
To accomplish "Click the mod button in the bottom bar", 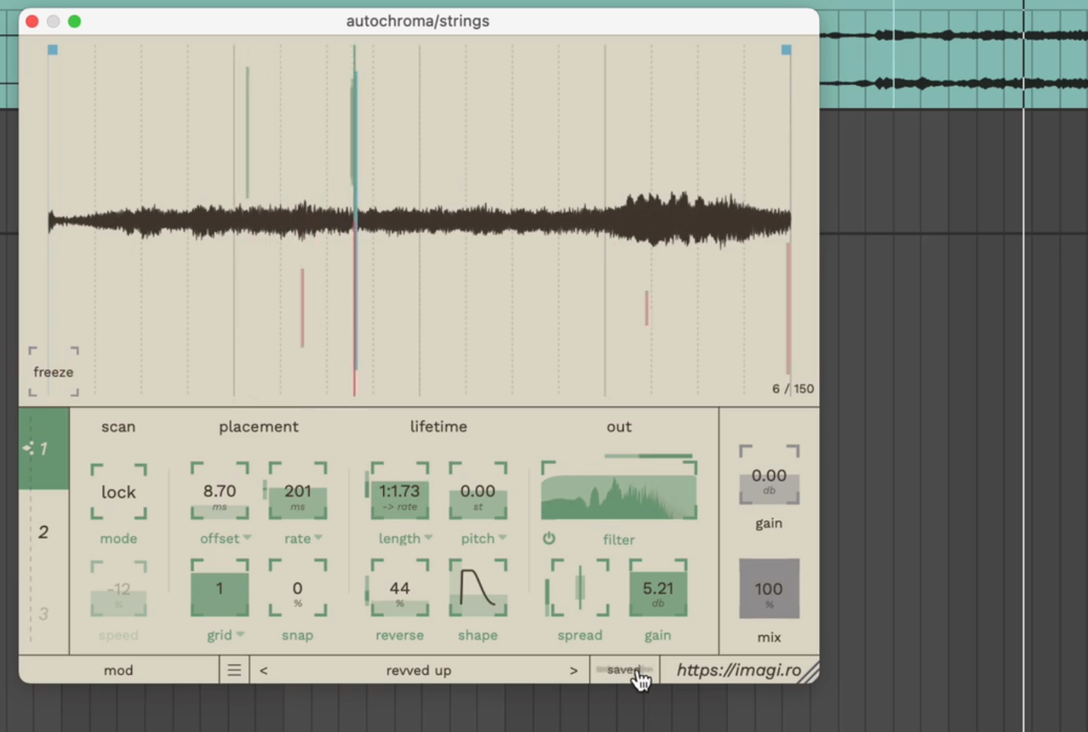I will [x=118, y=670].
